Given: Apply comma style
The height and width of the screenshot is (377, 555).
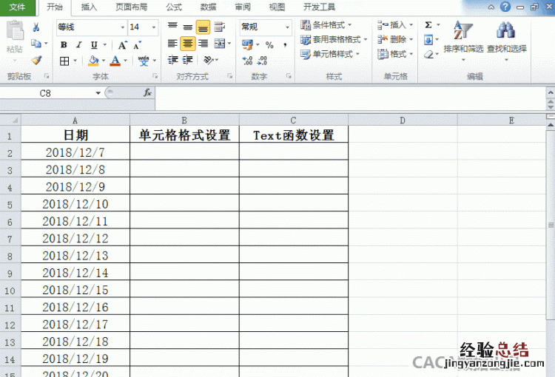Looking at the screenshot, I should point(285,45).
